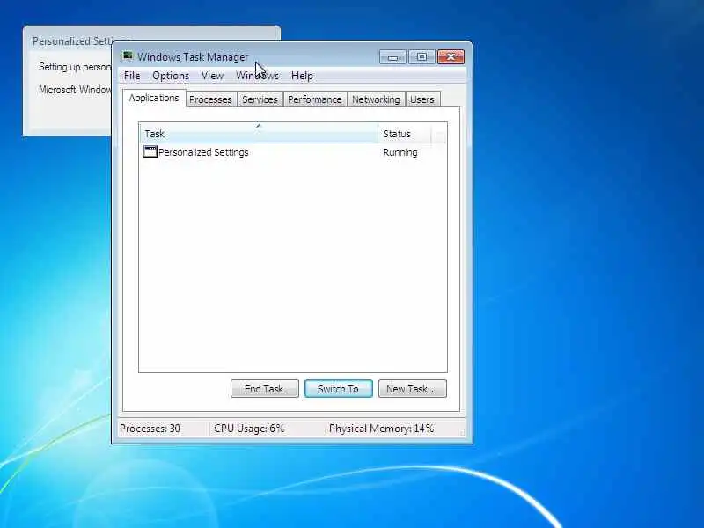704x528 pixels.
Task: Open the Options menu
Action: click(x=171, y=76)
